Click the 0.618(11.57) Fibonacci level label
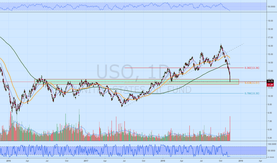 click(x=252, y=83)
